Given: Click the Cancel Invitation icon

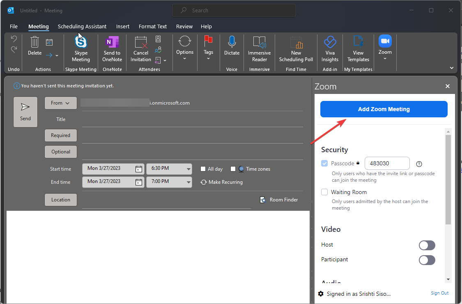Looking at the screenshot, I should click(x=140, y=48).
